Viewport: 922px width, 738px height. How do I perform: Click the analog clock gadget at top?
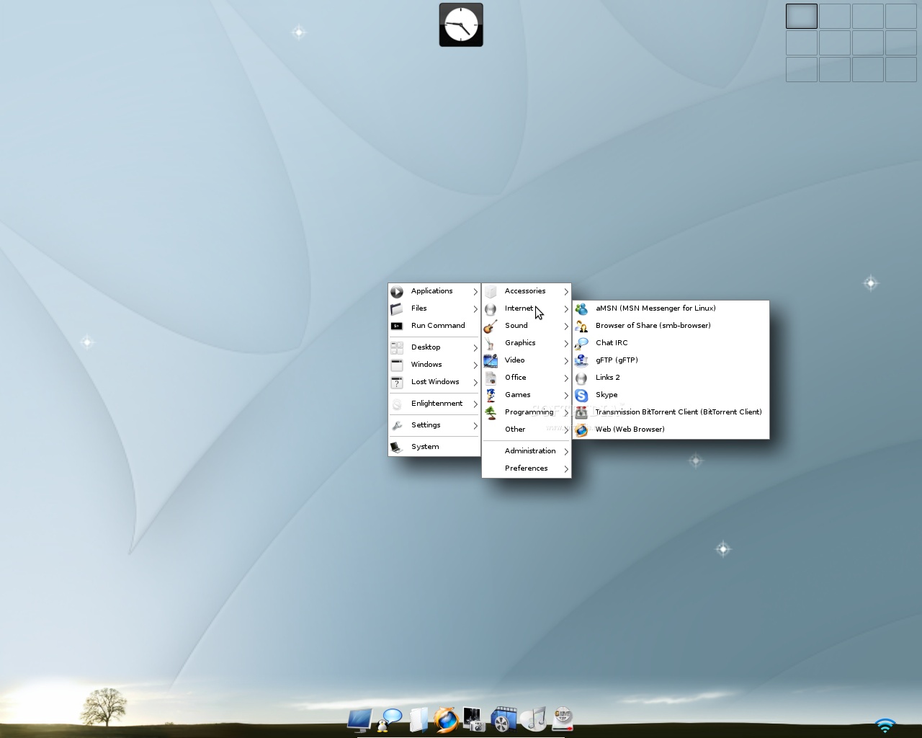click(461, 25)
